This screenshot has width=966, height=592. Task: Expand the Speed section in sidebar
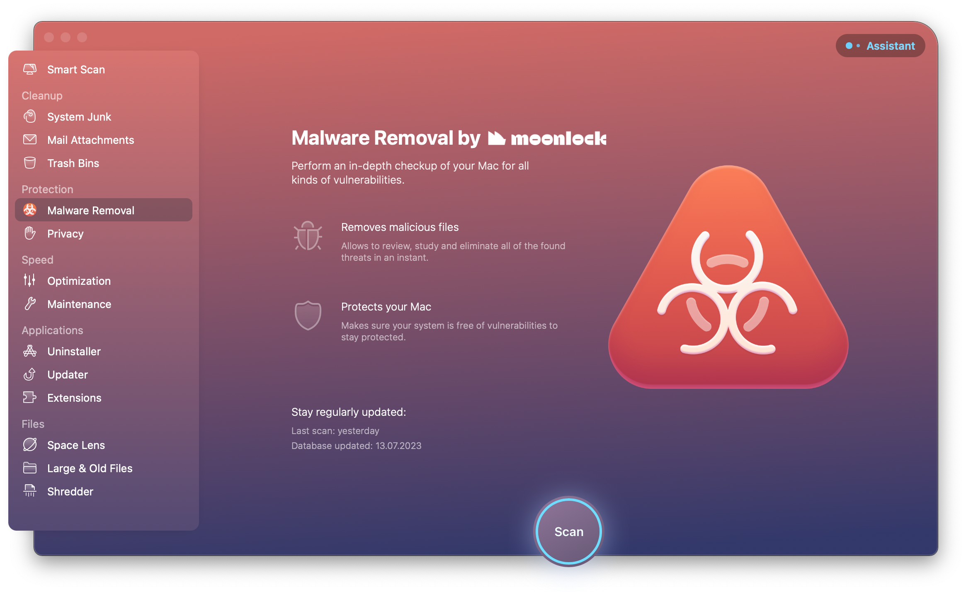pyautogui.click(x=36, y=260)
